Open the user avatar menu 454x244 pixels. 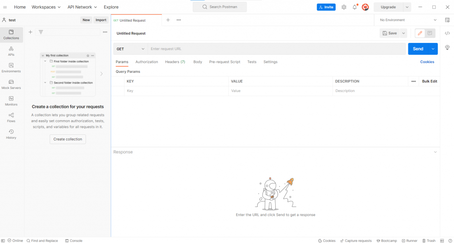[x=365, y=7]
